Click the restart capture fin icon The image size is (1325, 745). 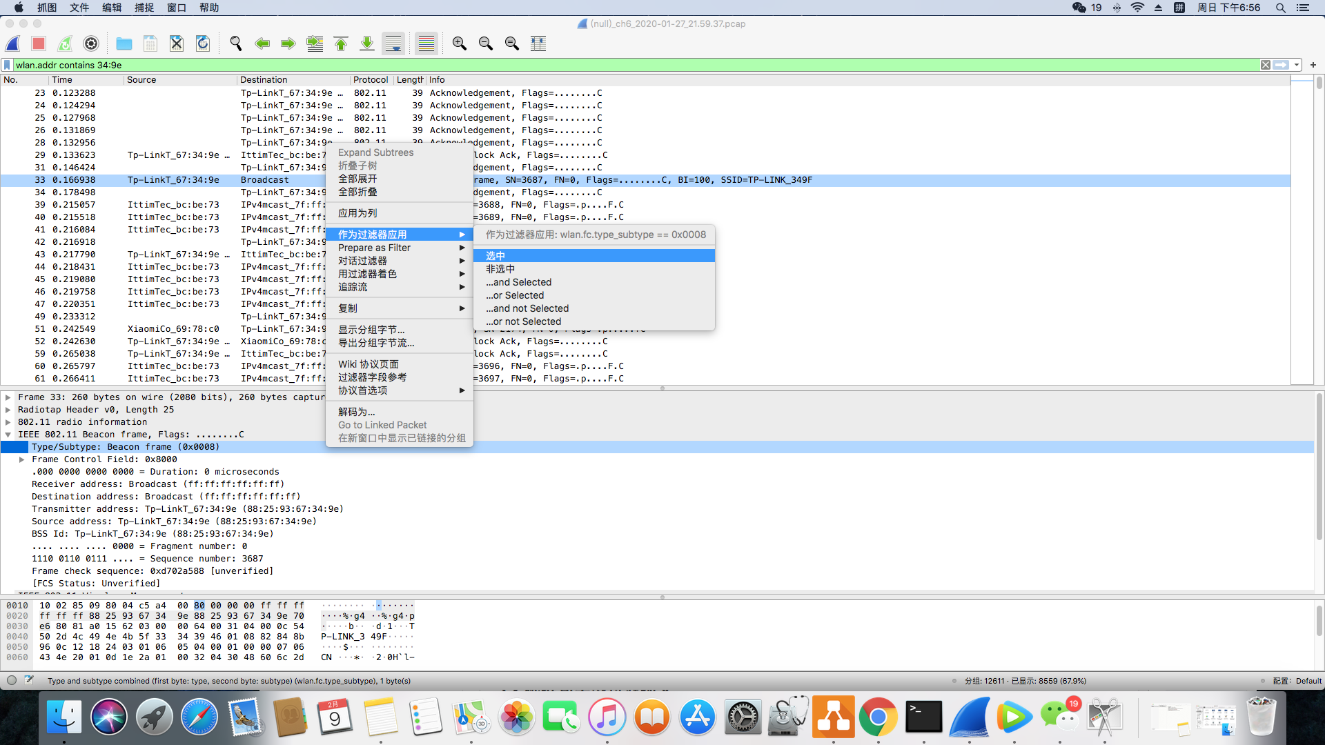pyautogui.click(x=65, y=43)
